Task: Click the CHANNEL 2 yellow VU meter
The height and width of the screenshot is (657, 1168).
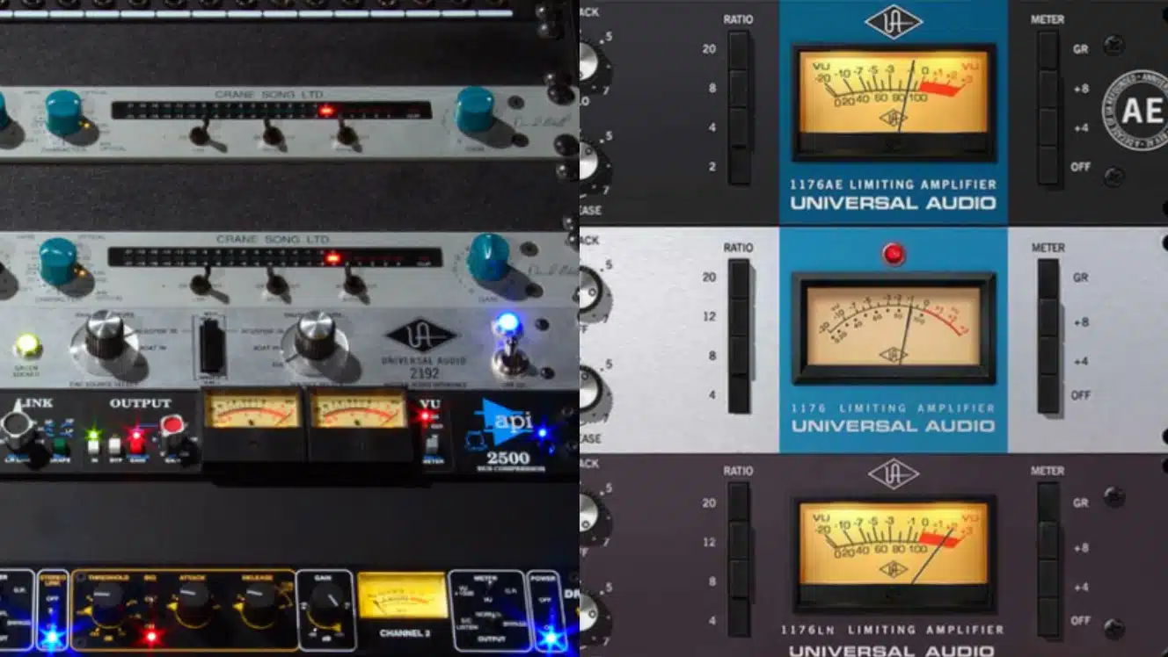Action: [x=403, y=595]
